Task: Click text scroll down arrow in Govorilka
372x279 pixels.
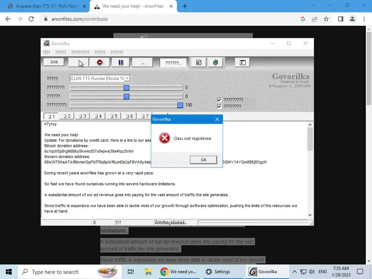Action: (x=310, y=215)
